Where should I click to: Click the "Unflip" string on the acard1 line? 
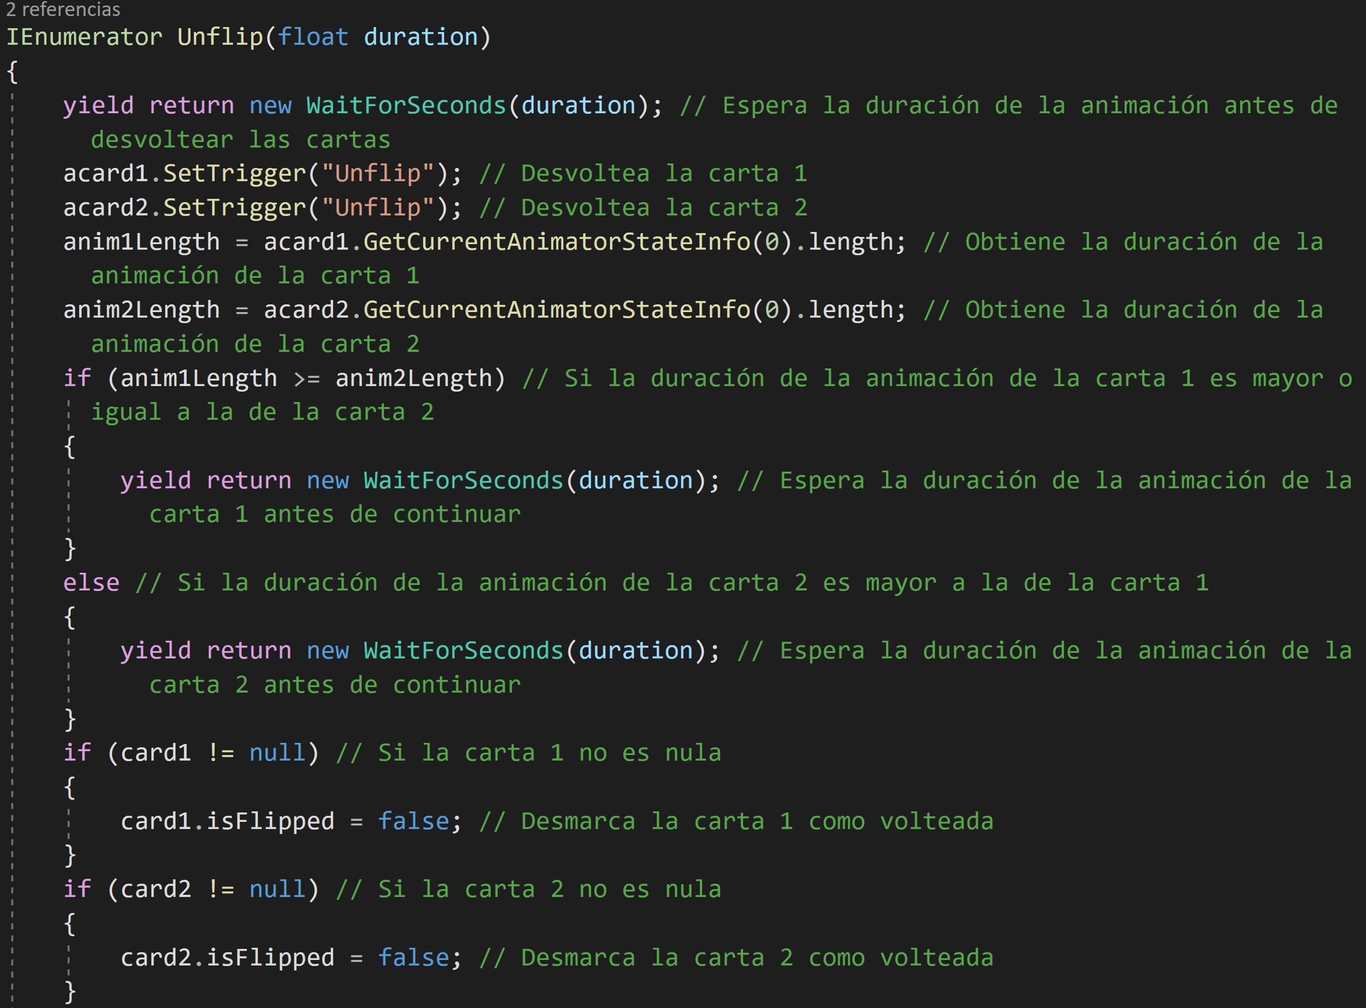pos(378,173)
